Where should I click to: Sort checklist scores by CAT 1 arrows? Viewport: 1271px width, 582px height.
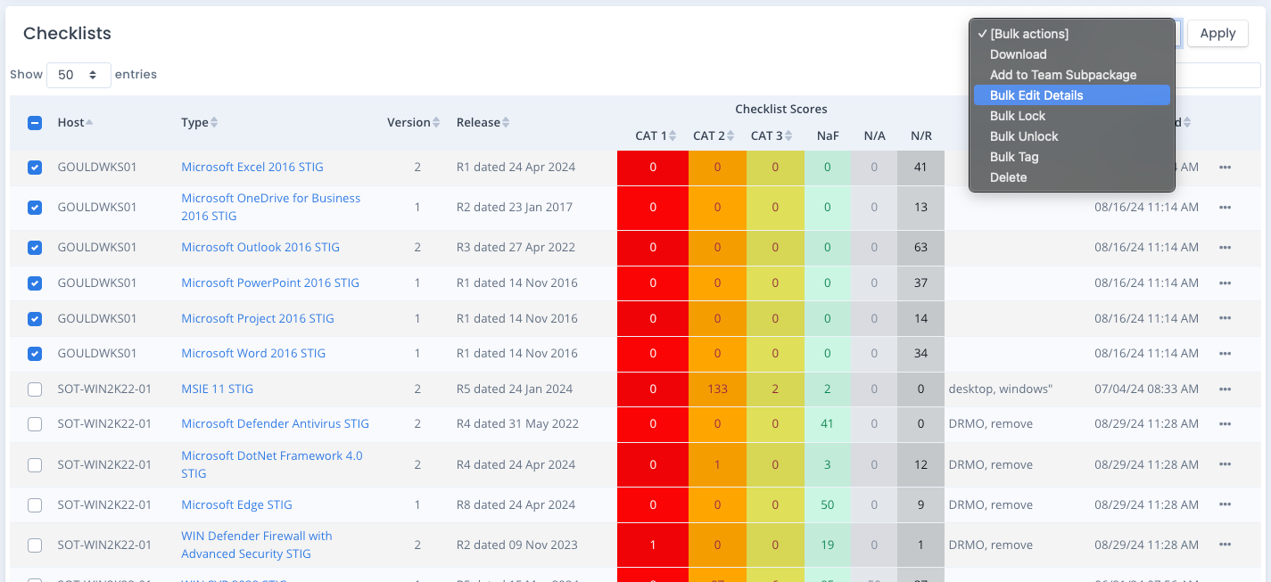pos(673,135)
